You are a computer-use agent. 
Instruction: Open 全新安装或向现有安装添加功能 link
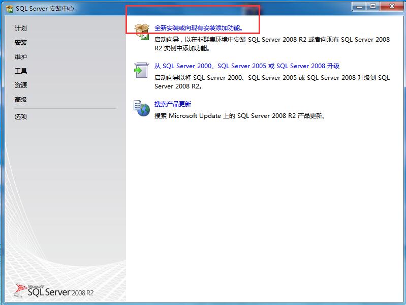198,28
